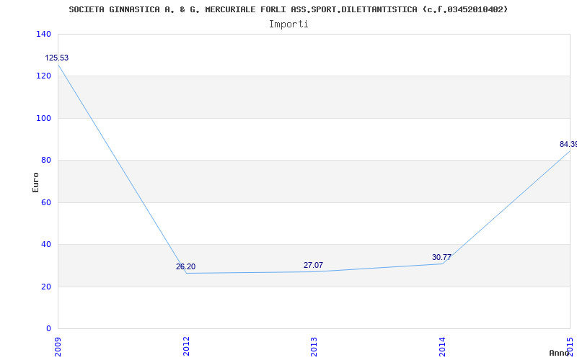Select the 27.07 data label
Image resolution: width=577 pixels, height=360 pixels.
[x=313, y=265]
